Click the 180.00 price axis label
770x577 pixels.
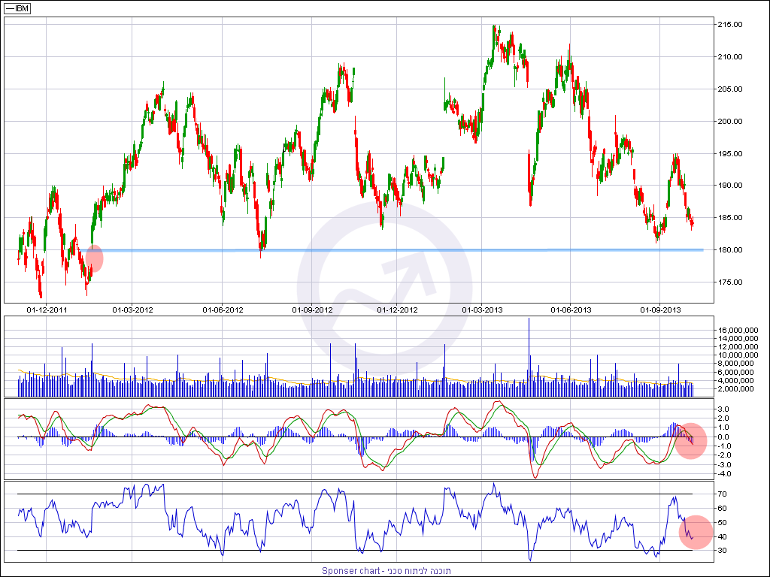point(729,249)
